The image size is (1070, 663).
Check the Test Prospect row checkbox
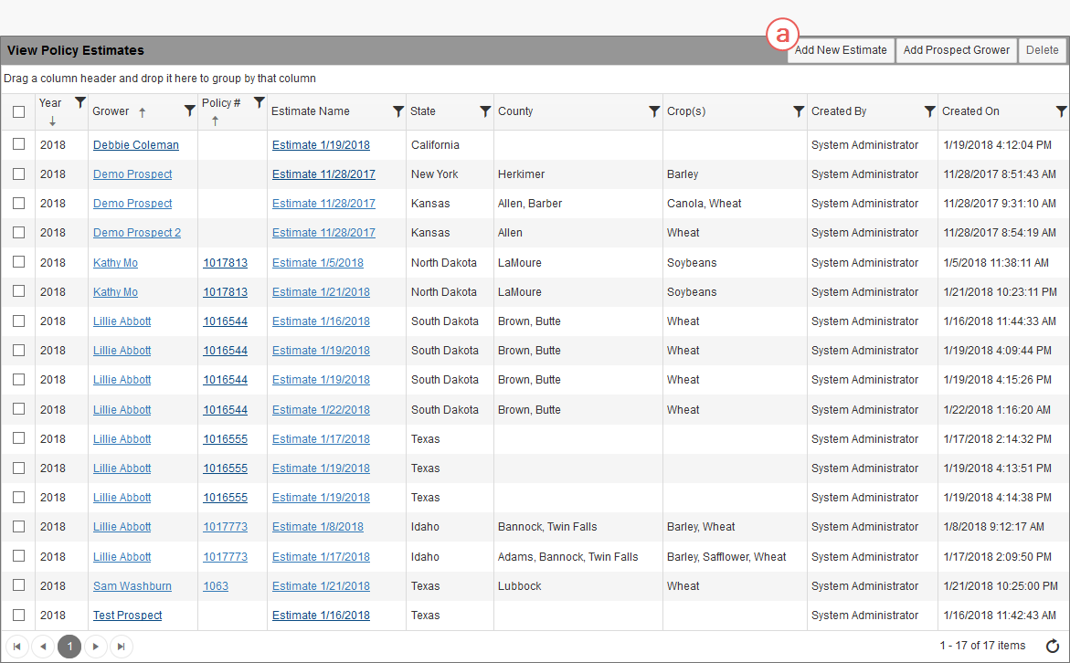pyautogui.click(x=18, y=615)
